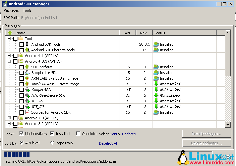
Task: Click the installed status icon for Android SDK Tools
Action: [156, 44]
